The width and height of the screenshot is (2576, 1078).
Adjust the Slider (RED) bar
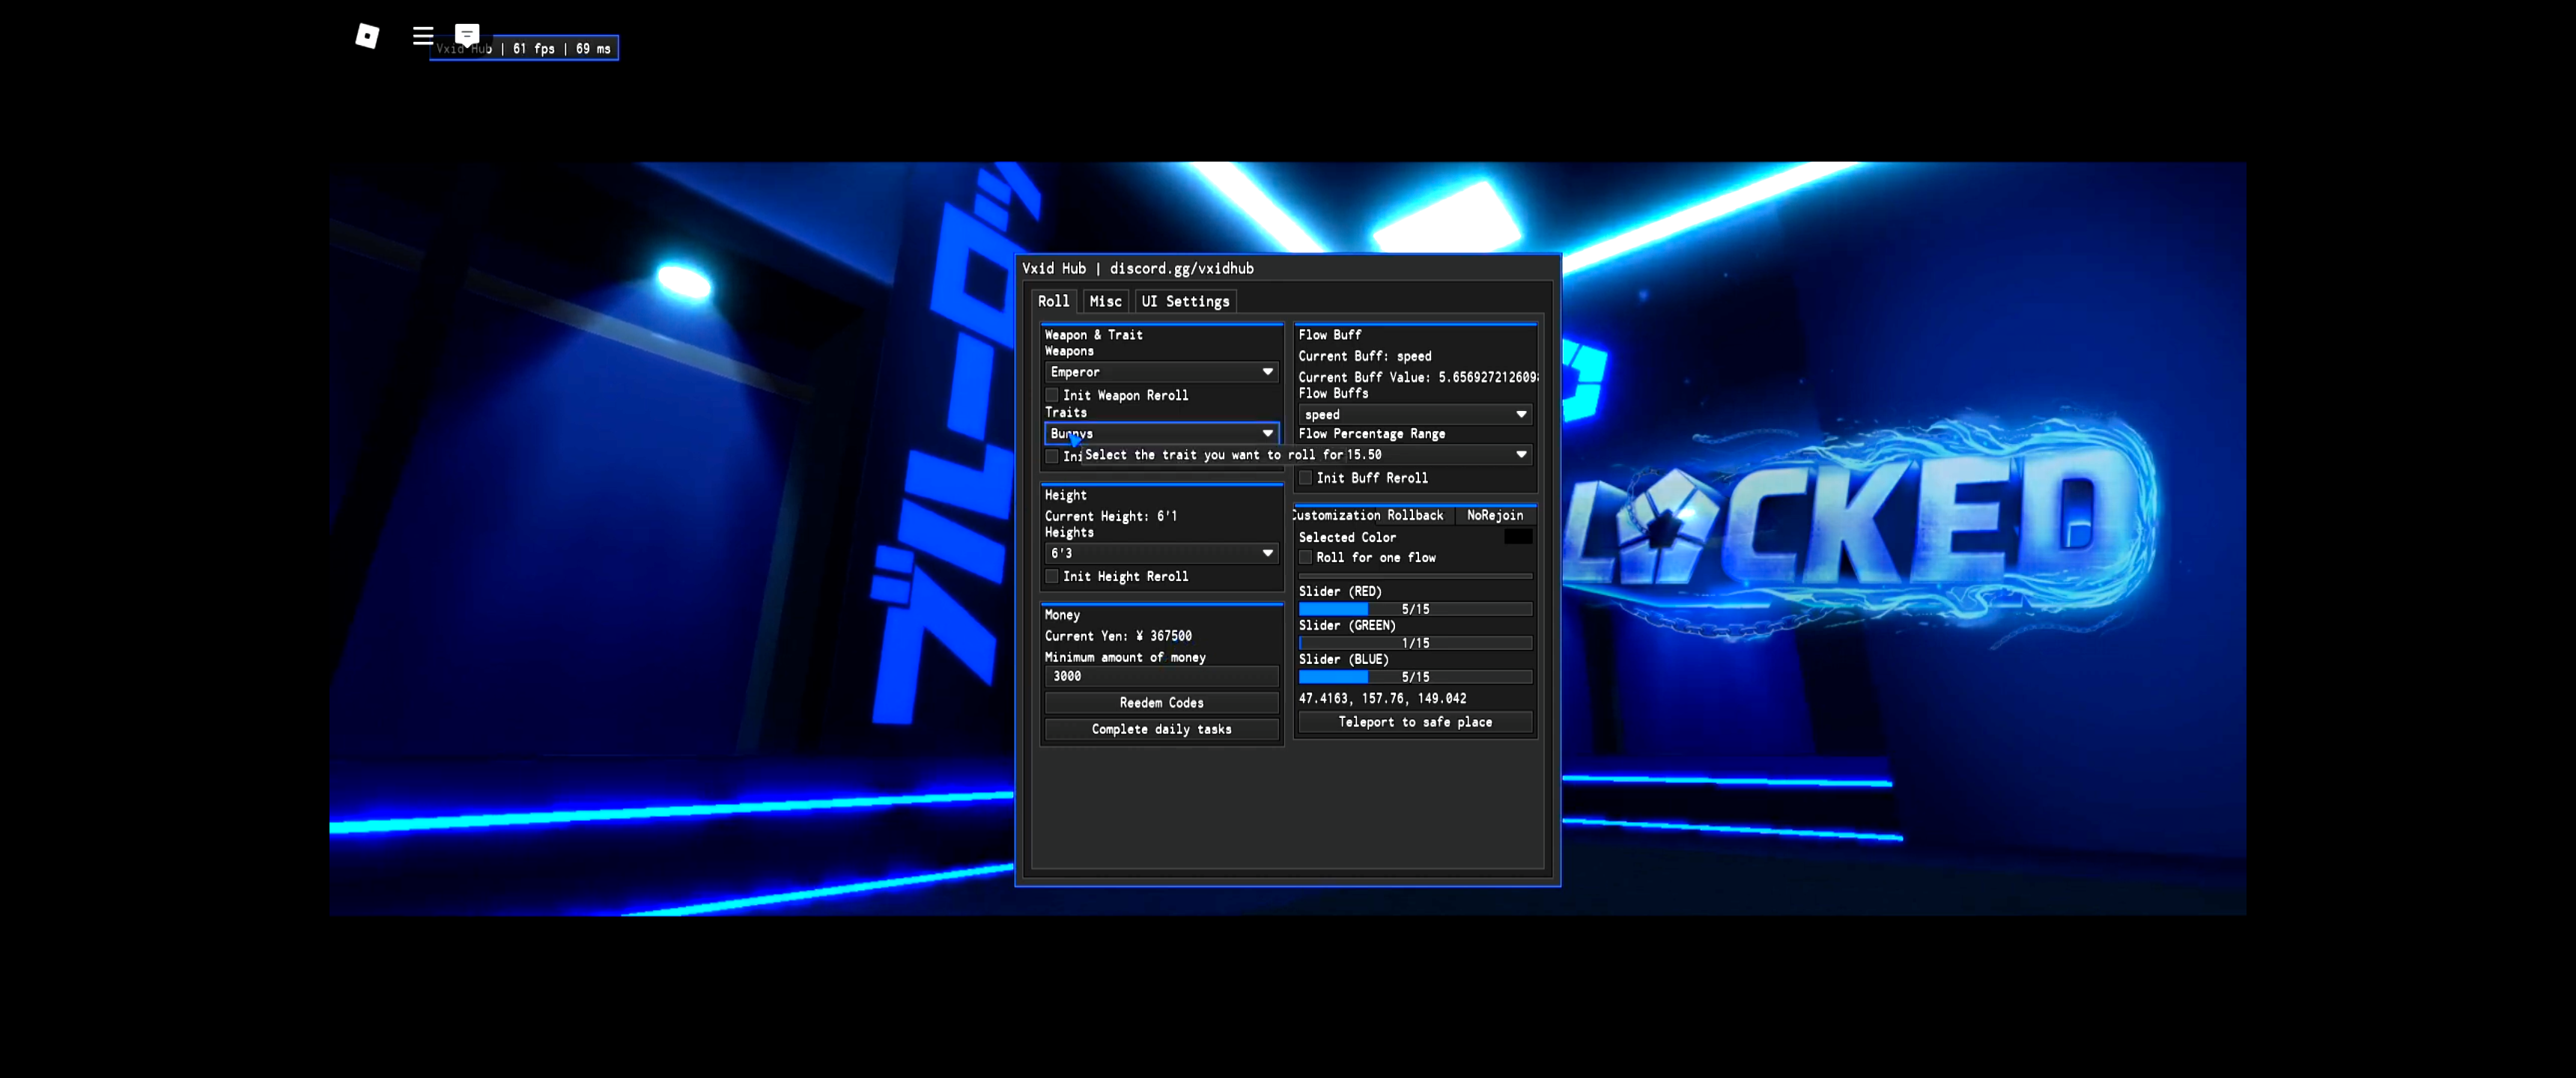click(x=1415, y=609)
